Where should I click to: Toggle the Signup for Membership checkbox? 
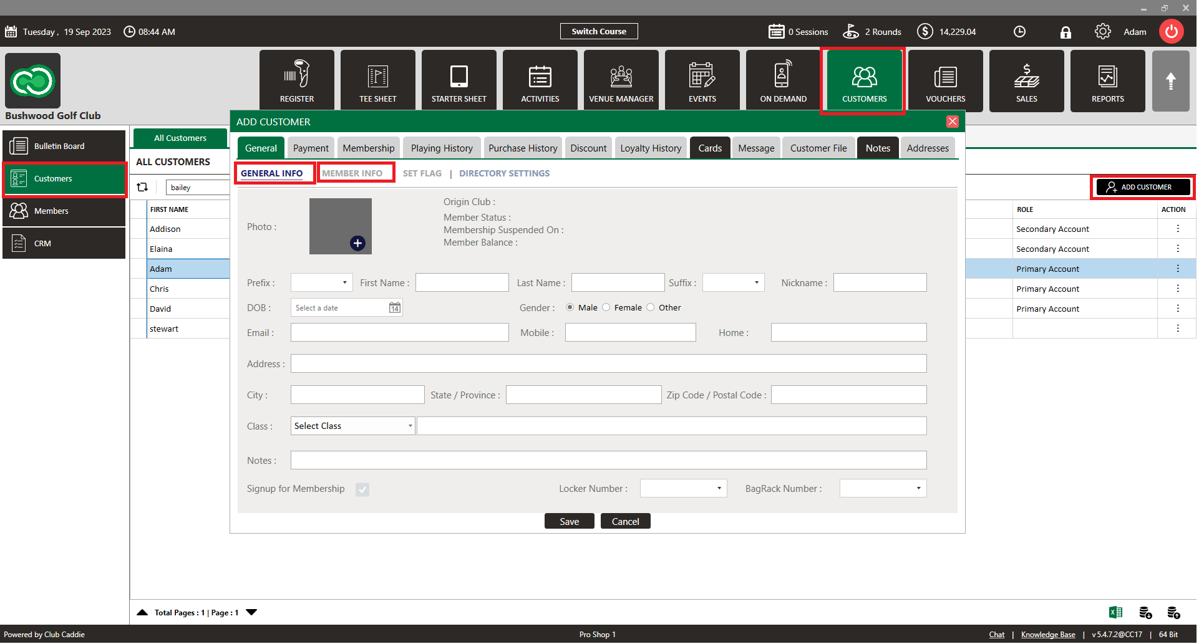coord(362,490)
